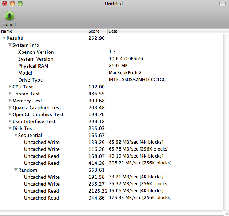Screen dimensions: 229x216
Task: Select Uncached Read row scoring 944.86
Action: tap(112, 198)
